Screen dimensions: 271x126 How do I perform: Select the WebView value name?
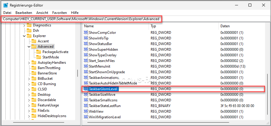[x=96, y=111]
